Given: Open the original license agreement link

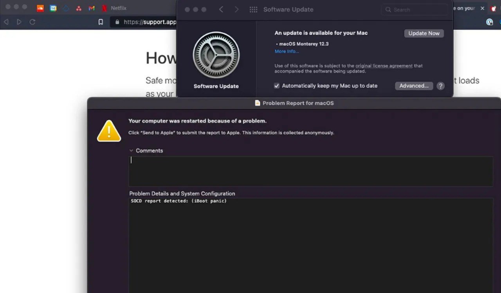Looking at the screenshot, I should click(x=384, y=66).
